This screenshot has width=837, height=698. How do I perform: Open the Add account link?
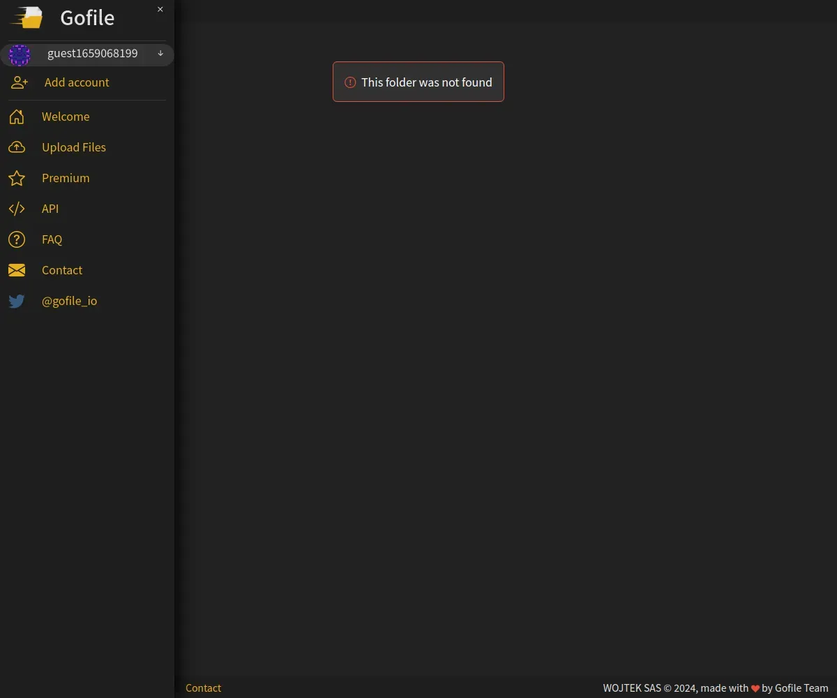77,82
